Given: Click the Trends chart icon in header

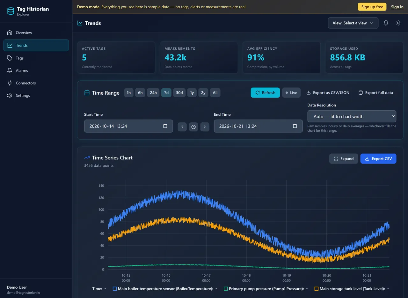Looking at the screenshot, I should click(x=80, y=23).
